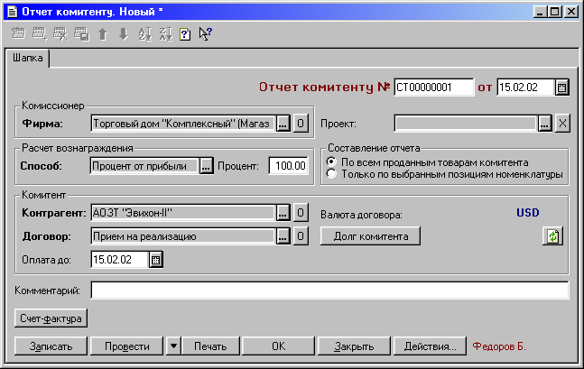Viewport: 584px width, 369px height.
Task: Select 'По всем проданным товарам комитента' option
Action: click(x=331, y=162)
